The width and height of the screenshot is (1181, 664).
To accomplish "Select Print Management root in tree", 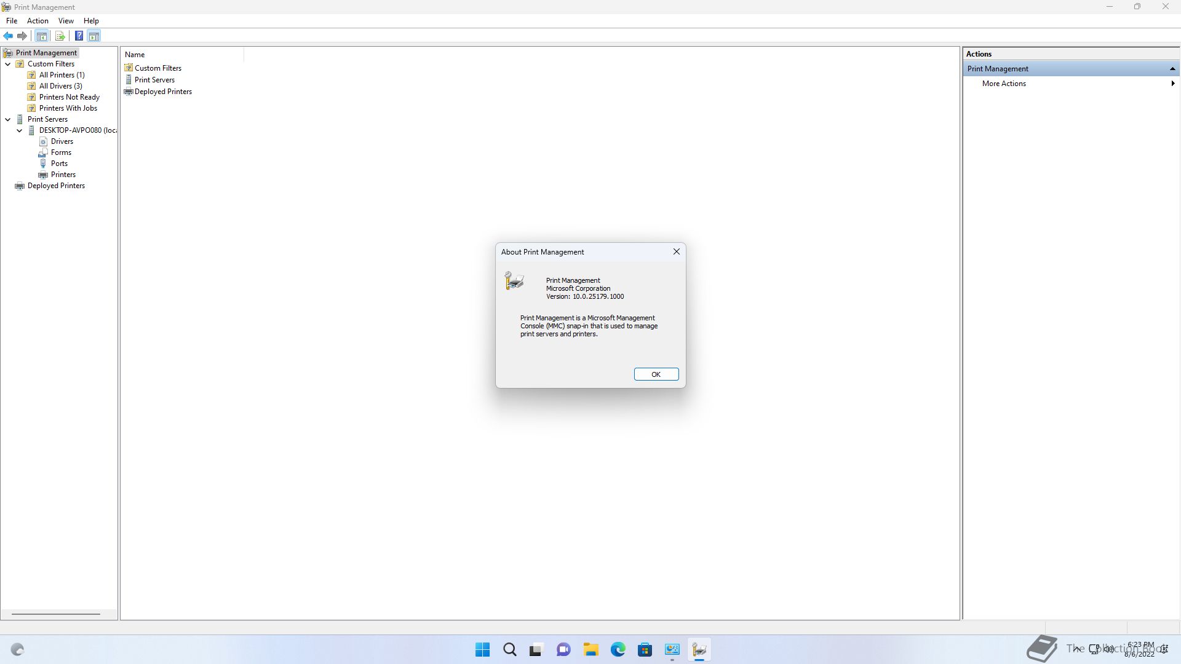I will [46, 53].
